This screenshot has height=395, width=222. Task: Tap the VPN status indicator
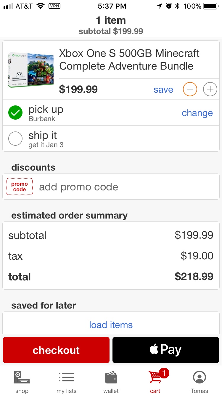54,6
